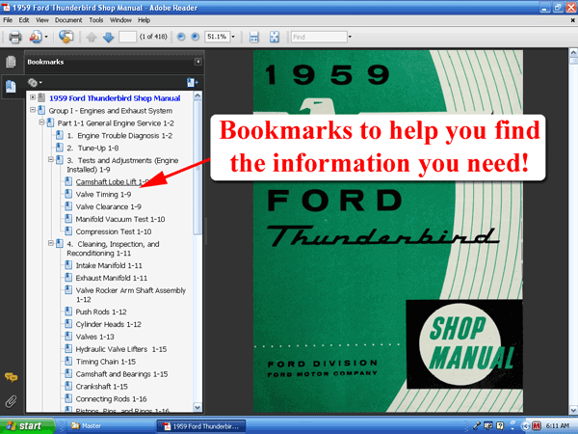Open bookmarks options gear menu
578x434 pixels.
pos(35,83)
